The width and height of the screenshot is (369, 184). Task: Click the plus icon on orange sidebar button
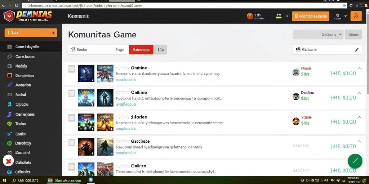pos(53,33)
